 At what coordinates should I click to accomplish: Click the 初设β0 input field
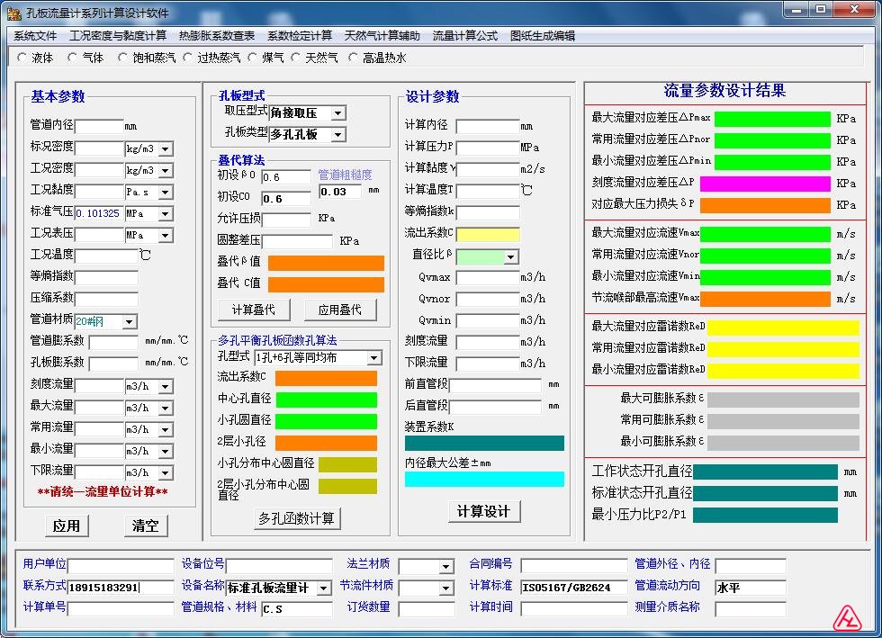[x=286, y=176]
